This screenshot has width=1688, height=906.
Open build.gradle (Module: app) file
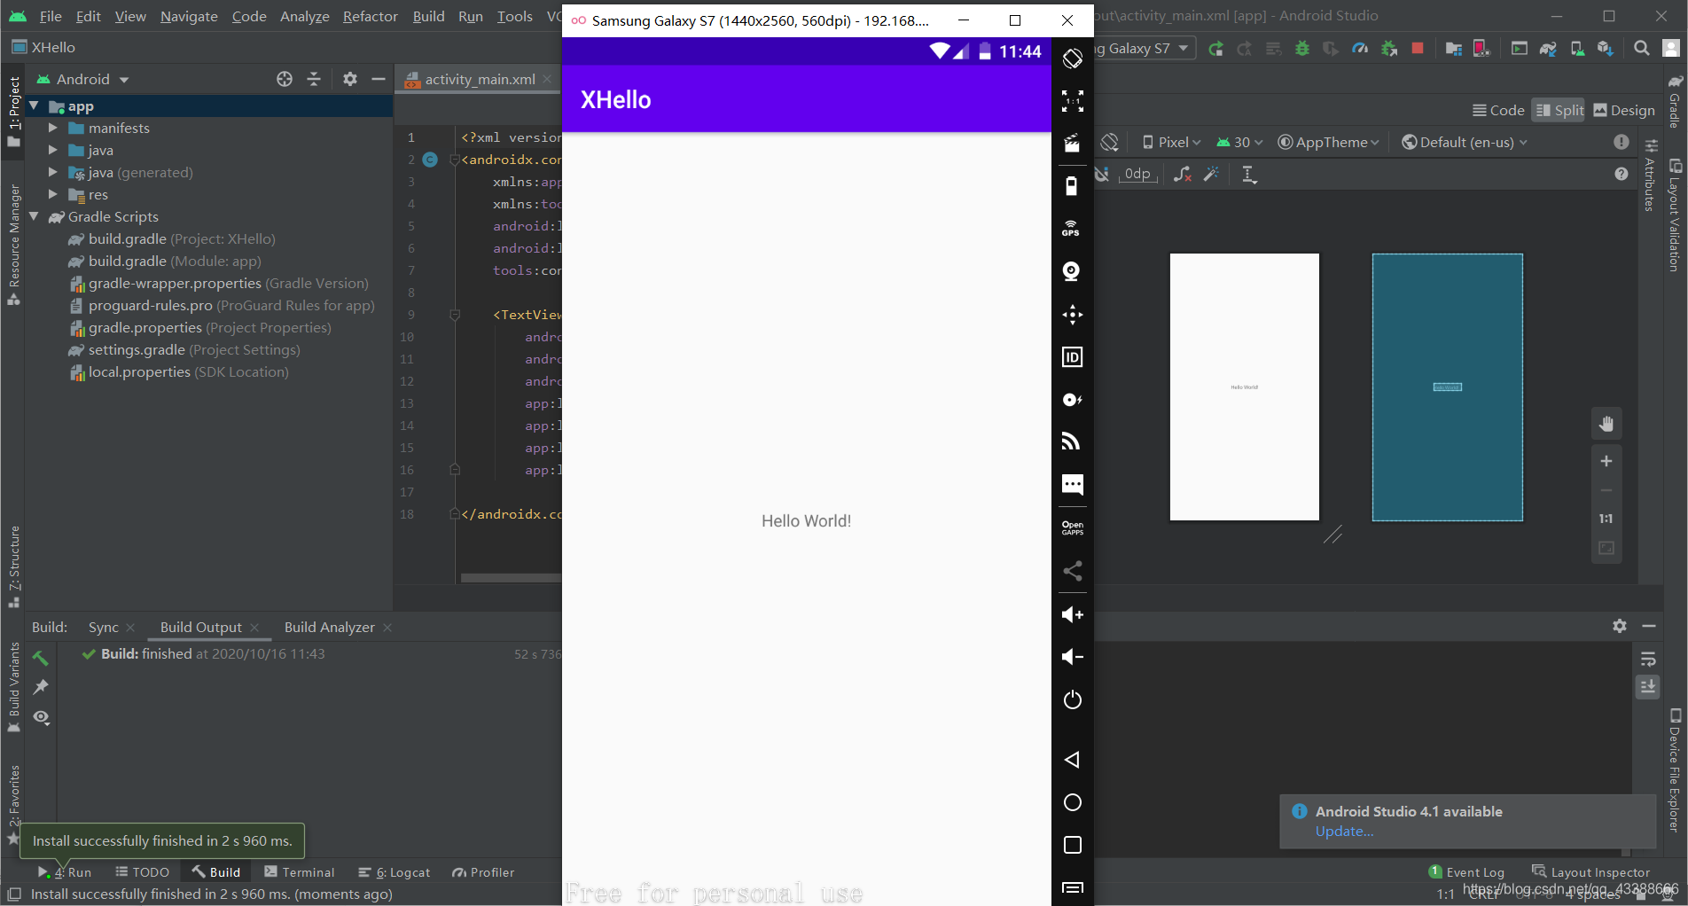(x=175, y=261)
